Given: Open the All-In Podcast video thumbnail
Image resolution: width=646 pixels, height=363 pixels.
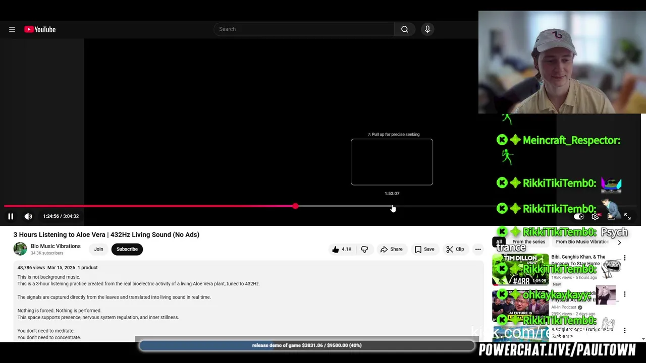Looking at the screenshot, I should tap(520, 307).
